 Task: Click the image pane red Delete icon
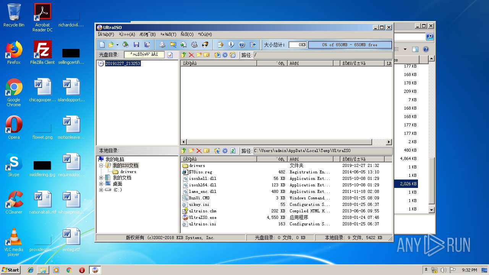[x=191, y=55]
